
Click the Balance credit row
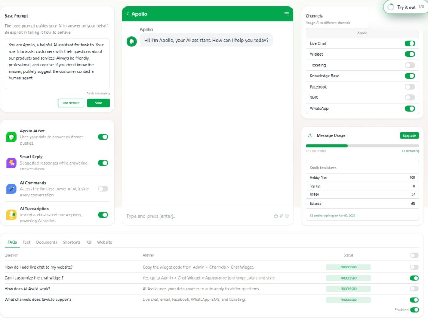[362, 204]
